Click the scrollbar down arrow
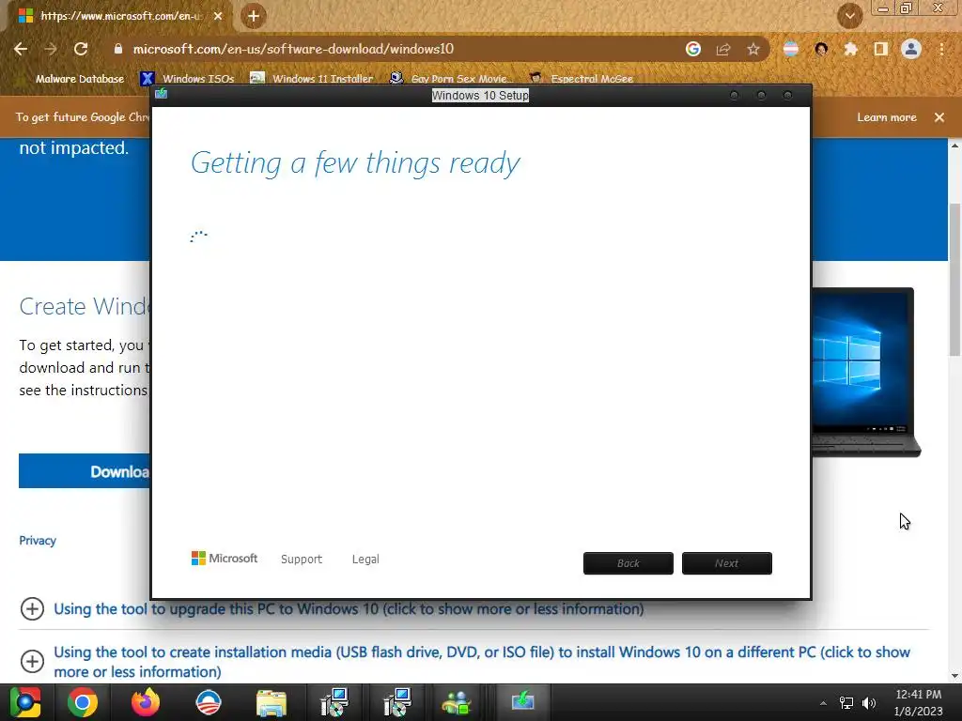 pos(954,676)
